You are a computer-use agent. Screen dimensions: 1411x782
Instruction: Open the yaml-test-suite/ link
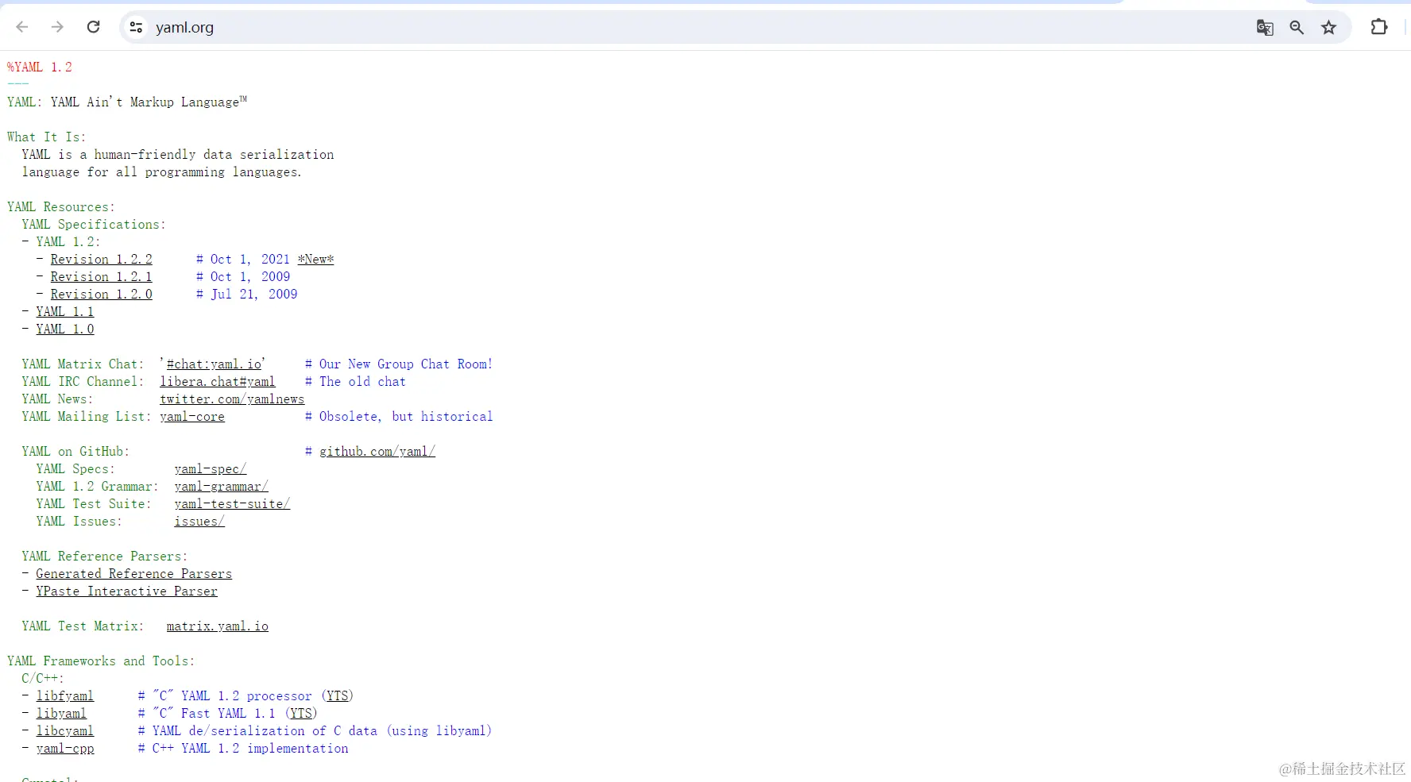coord(232,504)
